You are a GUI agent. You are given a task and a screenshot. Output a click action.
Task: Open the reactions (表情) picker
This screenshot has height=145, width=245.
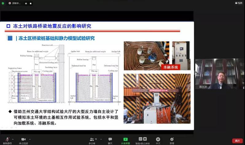click(172, 139)
